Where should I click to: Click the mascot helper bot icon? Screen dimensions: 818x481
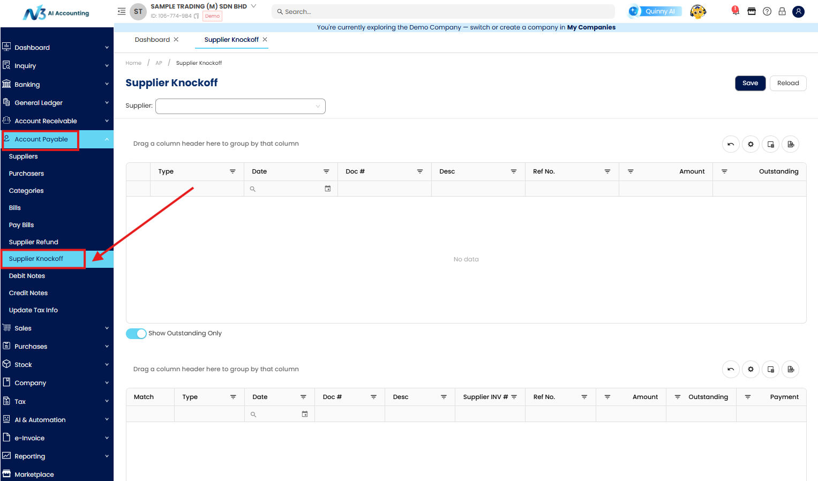coord(698,11)
